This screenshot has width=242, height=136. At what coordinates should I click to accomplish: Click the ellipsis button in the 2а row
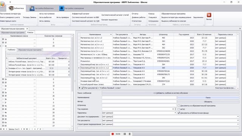coord(34,79)
